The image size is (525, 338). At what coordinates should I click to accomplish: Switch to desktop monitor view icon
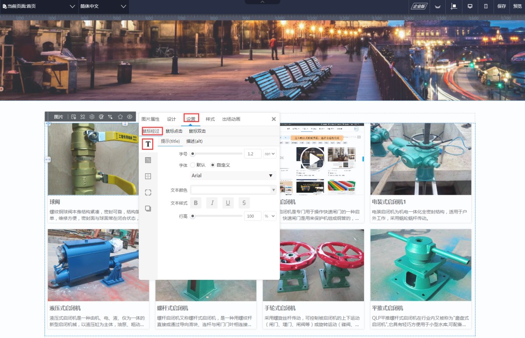[470, 6]
